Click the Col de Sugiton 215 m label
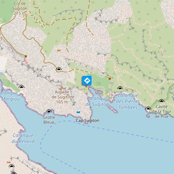 click(20, 8)
